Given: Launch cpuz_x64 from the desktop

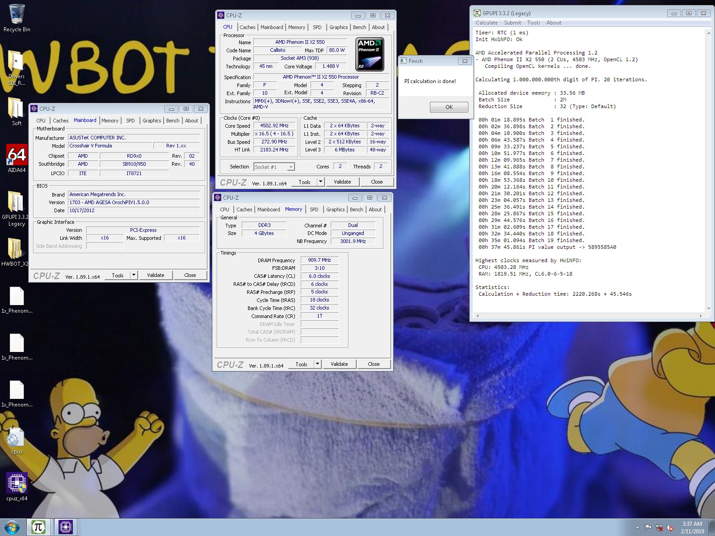Looking at the screenshot, I should [17, 487].
